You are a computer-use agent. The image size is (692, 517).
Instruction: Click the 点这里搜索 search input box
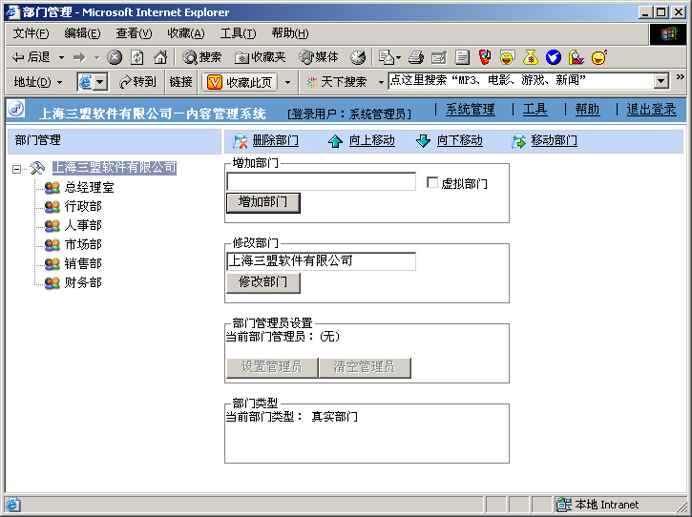tap(521, 81)
